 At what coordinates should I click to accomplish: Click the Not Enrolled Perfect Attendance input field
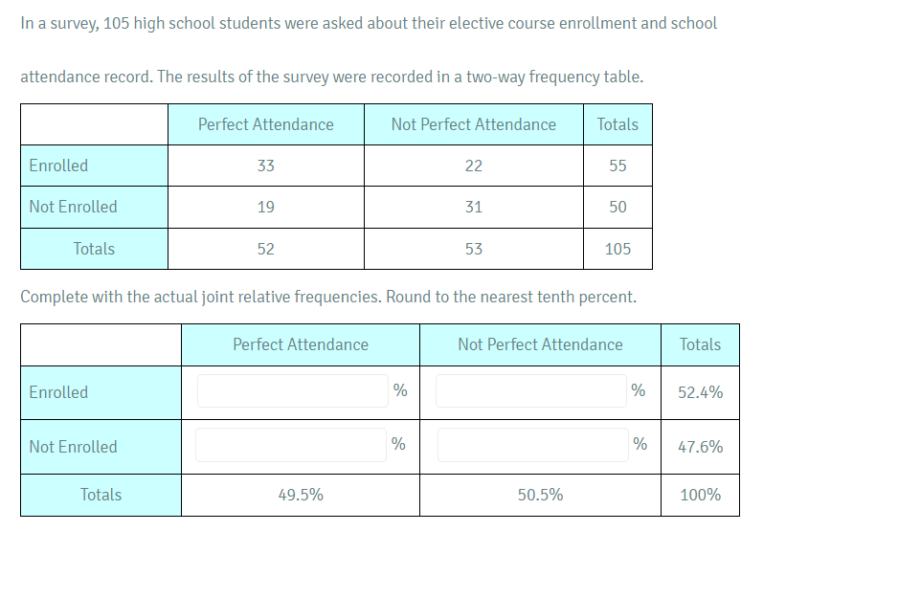coord(292,444)
